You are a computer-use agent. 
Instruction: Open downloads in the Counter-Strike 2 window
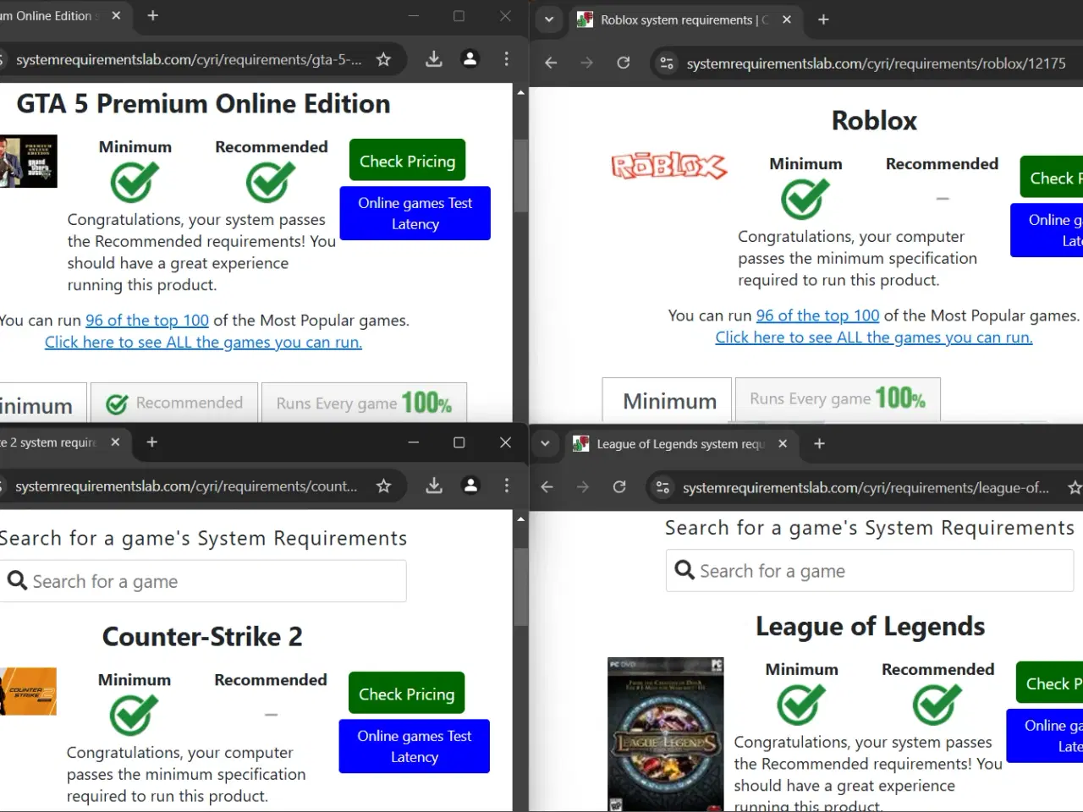[434, 486]
